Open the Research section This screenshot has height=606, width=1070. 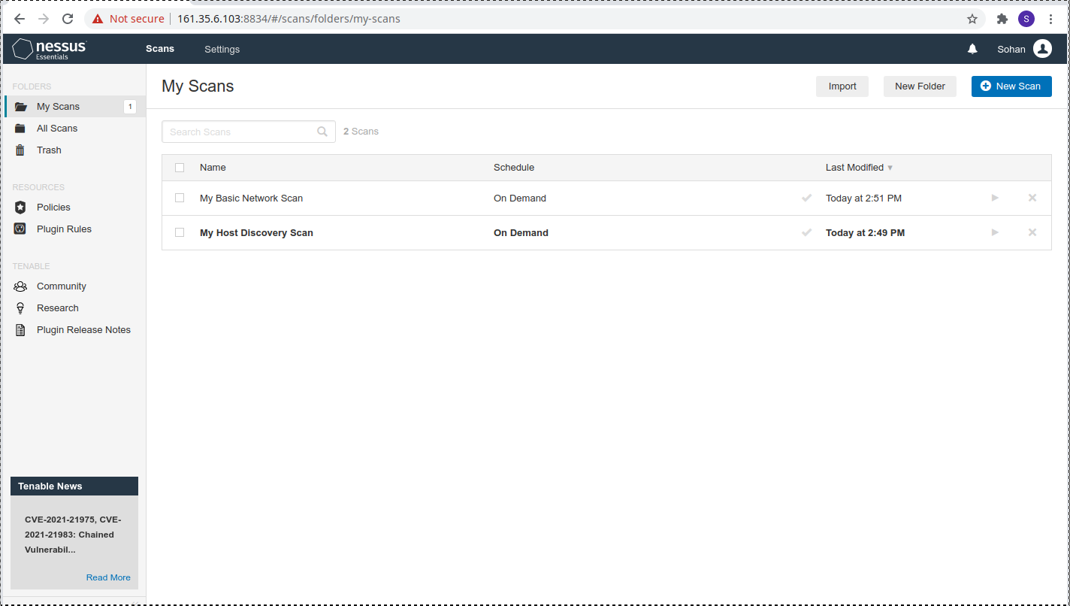(57, 308)
